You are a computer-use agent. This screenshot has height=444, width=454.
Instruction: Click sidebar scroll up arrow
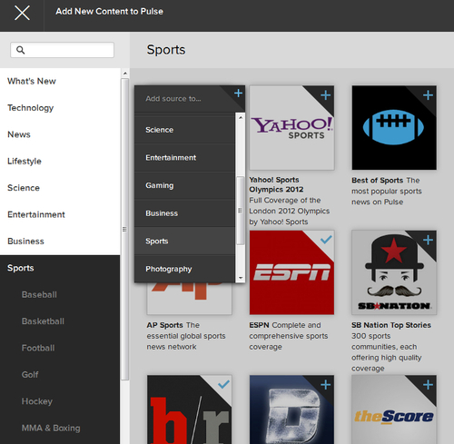pos(125,74)
